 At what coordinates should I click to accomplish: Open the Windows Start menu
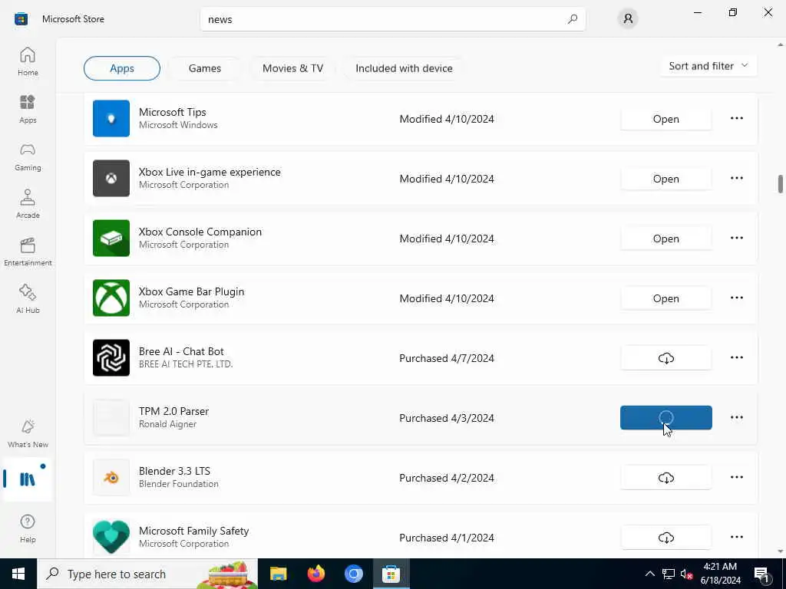coord(18,574)
